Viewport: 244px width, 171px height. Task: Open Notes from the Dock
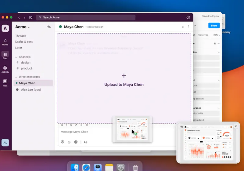(109, 168)
